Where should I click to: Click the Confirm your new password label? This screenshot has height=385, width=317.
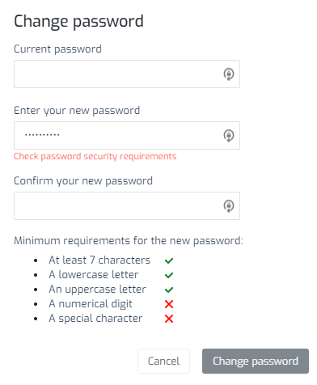tap(83, 181)
